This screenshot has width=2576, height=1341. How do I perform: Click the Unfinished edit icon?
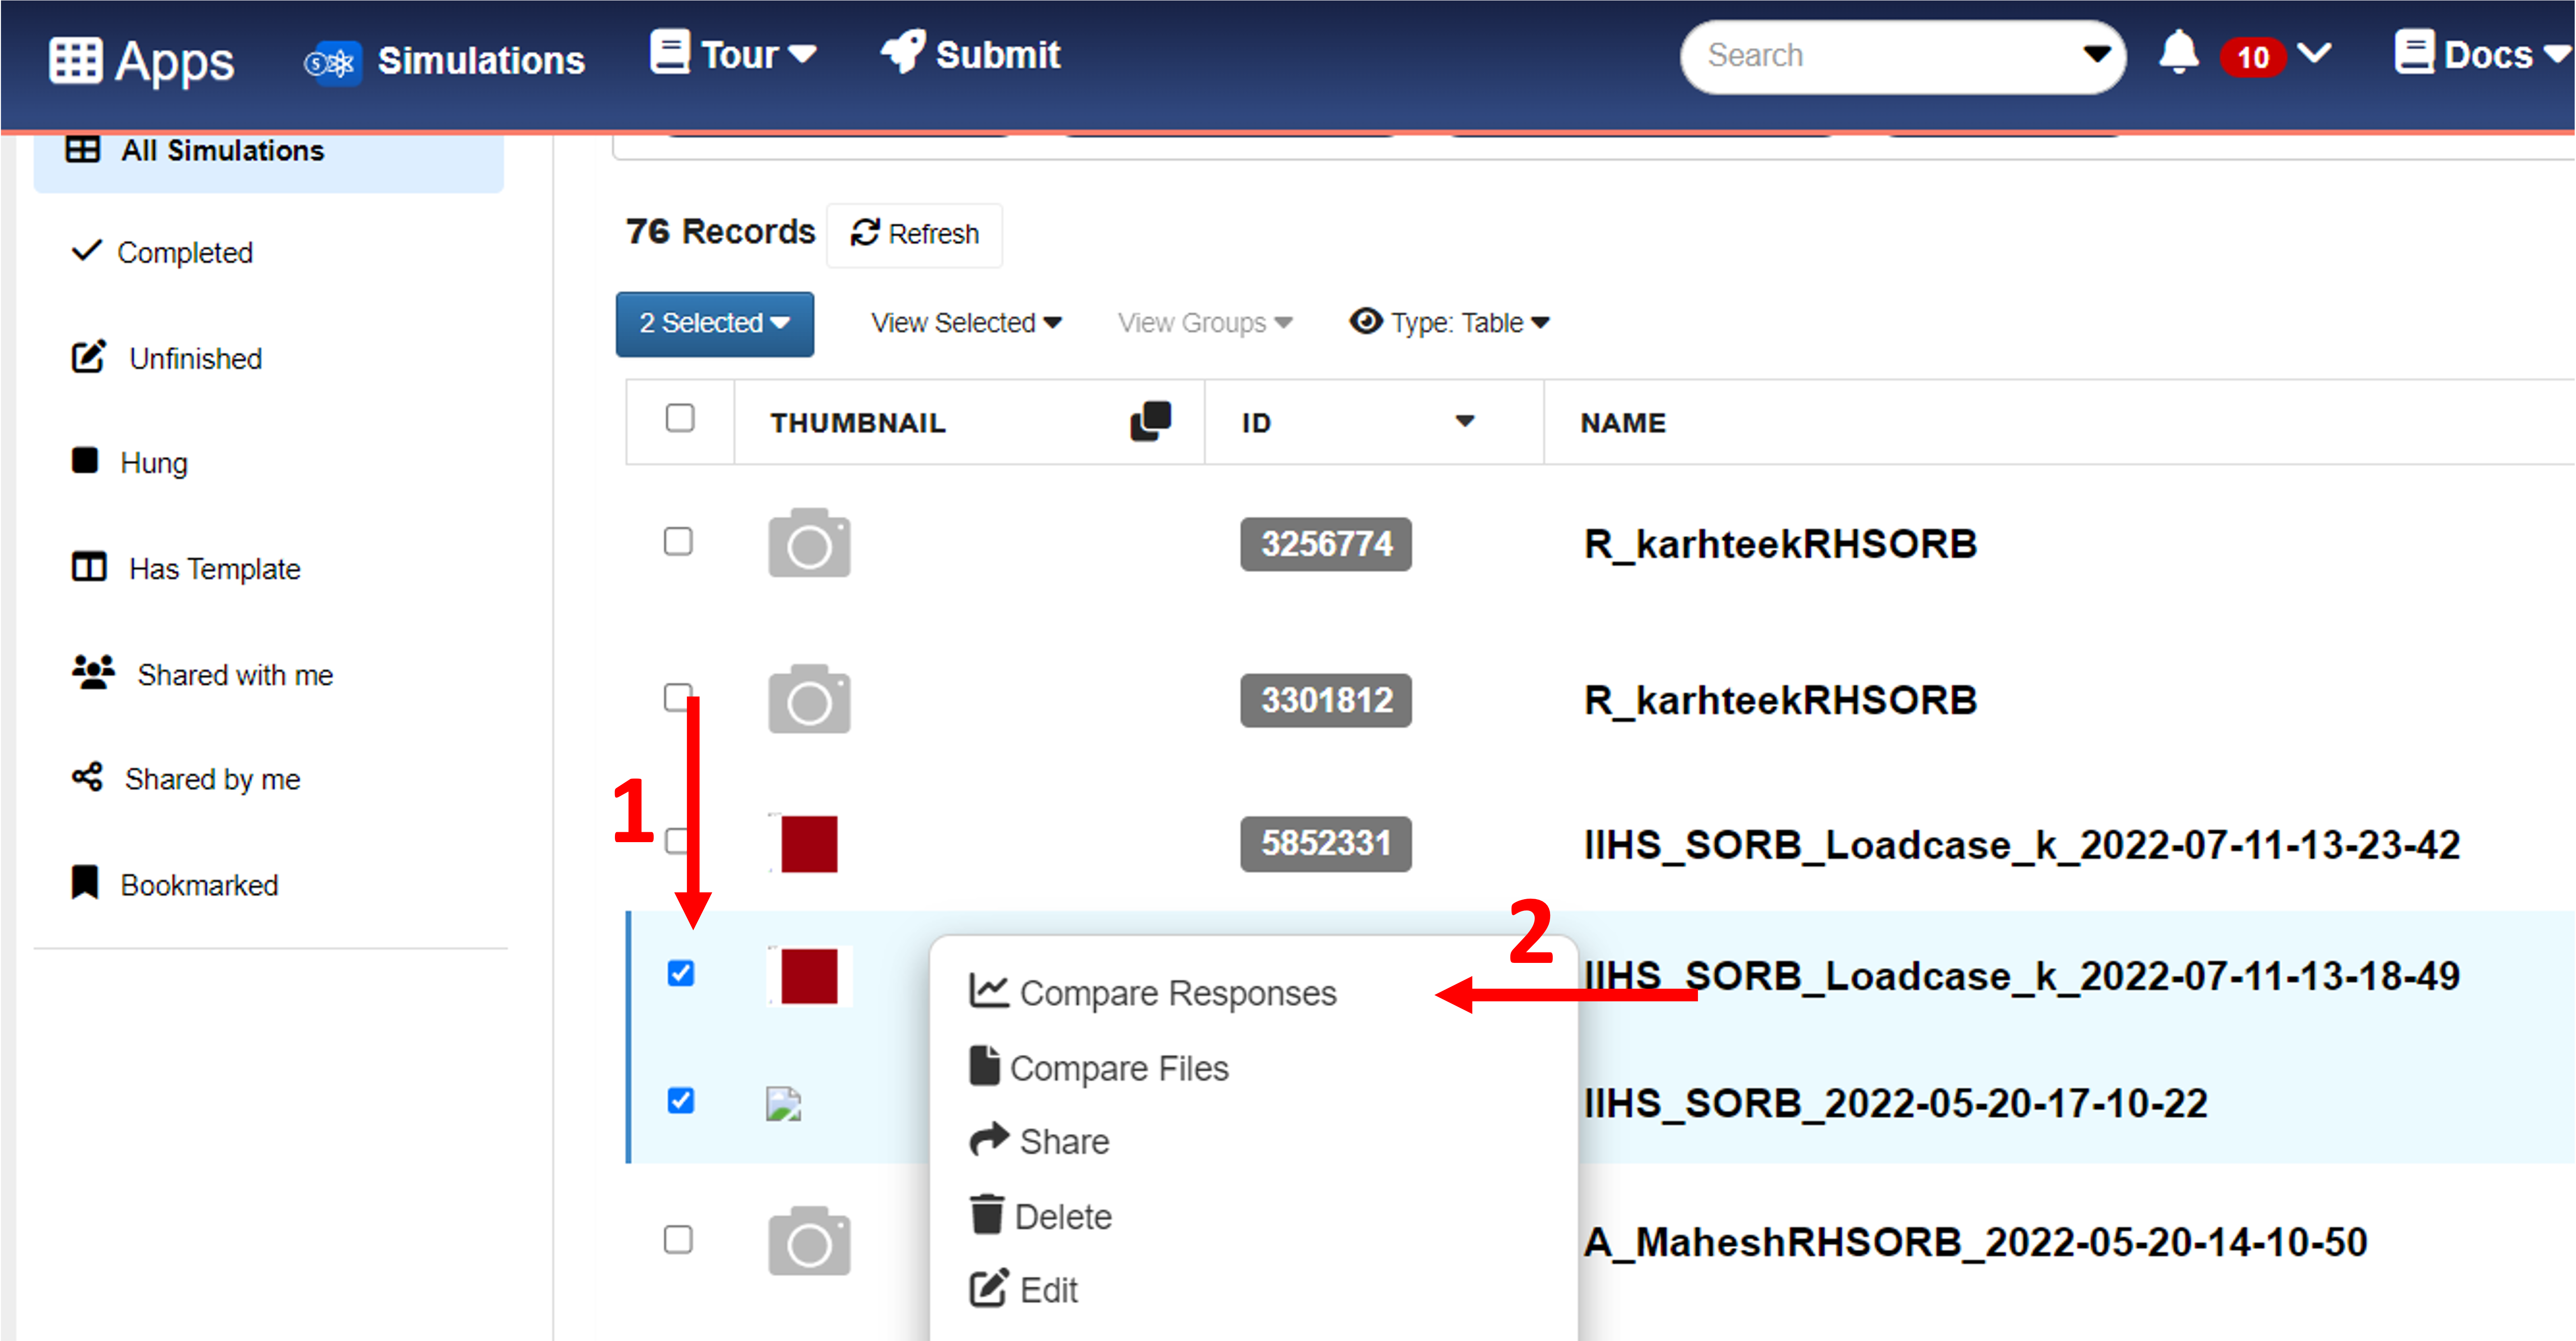click(x=88, y=356)
